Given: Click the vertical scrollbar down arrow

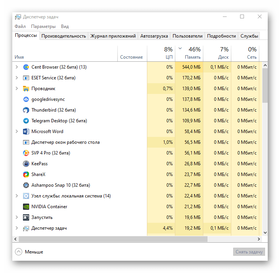Looking at the screenshot, I should [265, 233].
